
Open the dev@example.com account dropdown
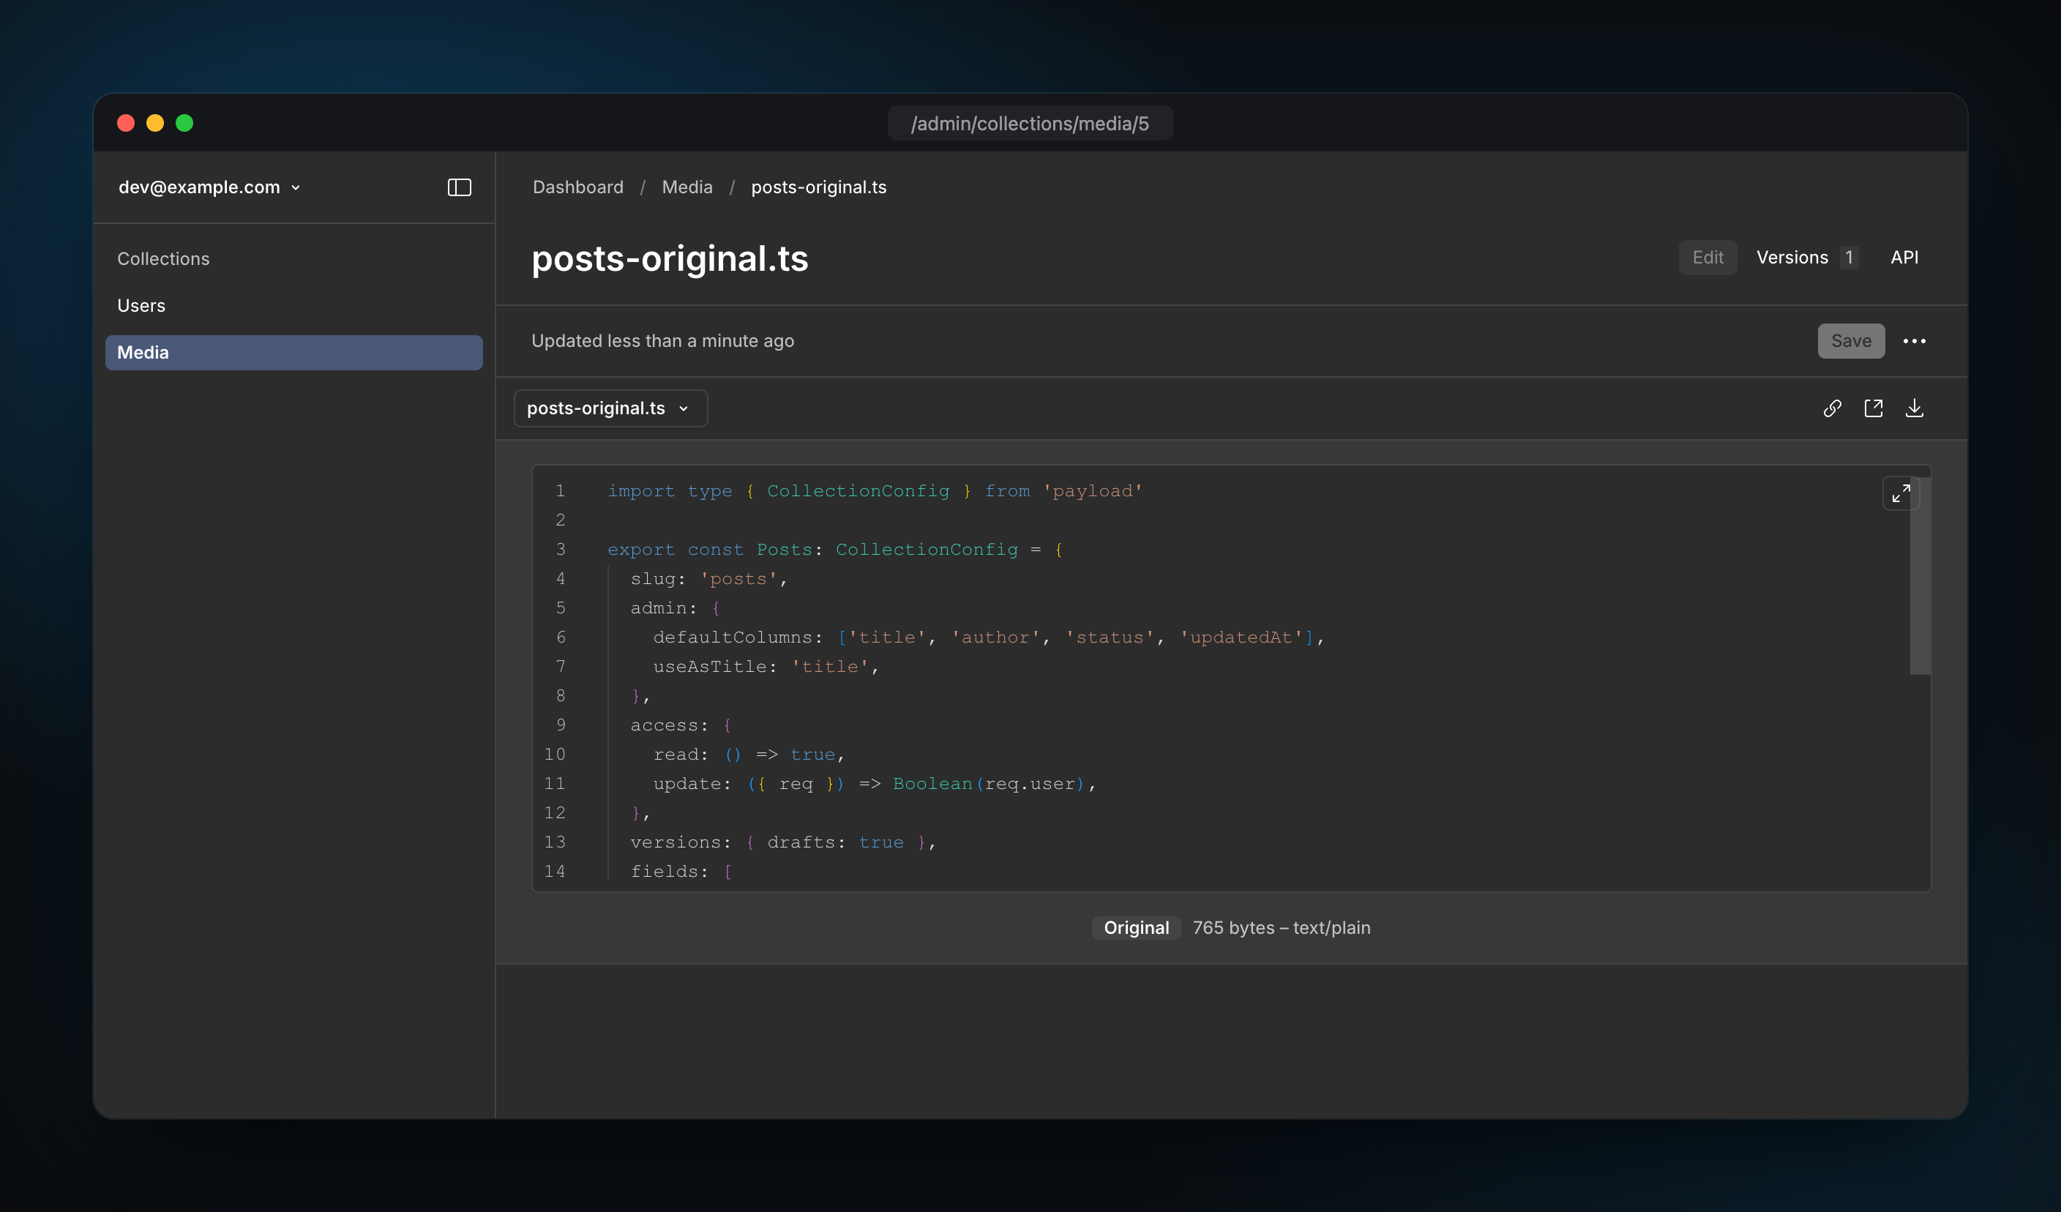[x=210, y=187]
